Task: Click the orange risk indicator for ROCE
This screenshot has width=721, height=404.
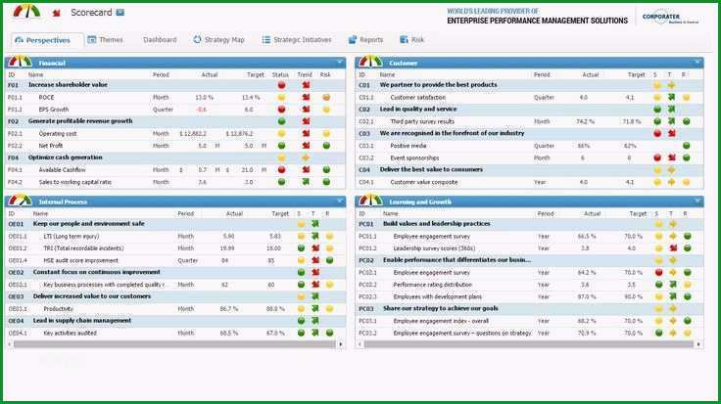Action: point(326,97)
